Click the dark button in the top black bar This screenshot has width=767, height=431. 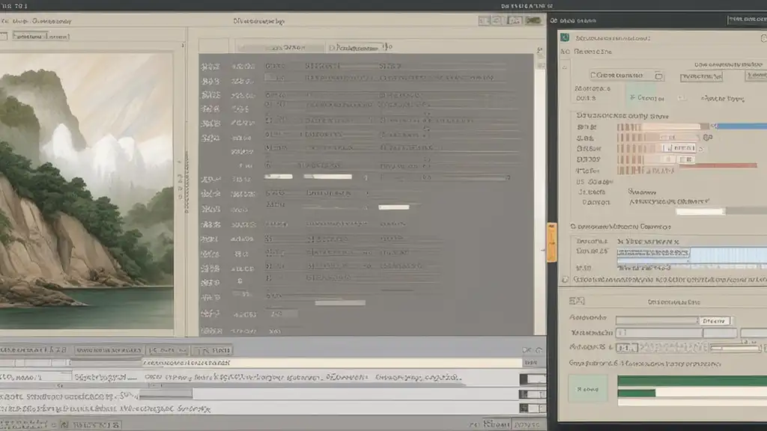tap(747, 19)
